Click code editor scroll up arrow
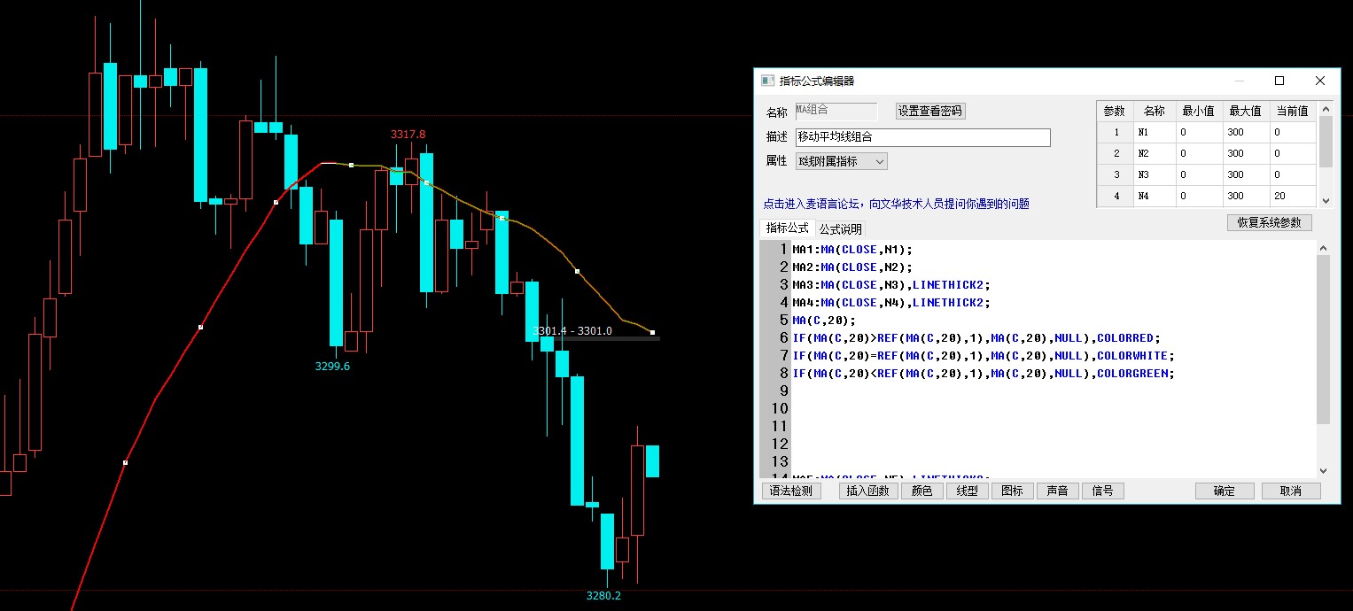This screenshot has width=1353, height=611. click(1324, 249)
